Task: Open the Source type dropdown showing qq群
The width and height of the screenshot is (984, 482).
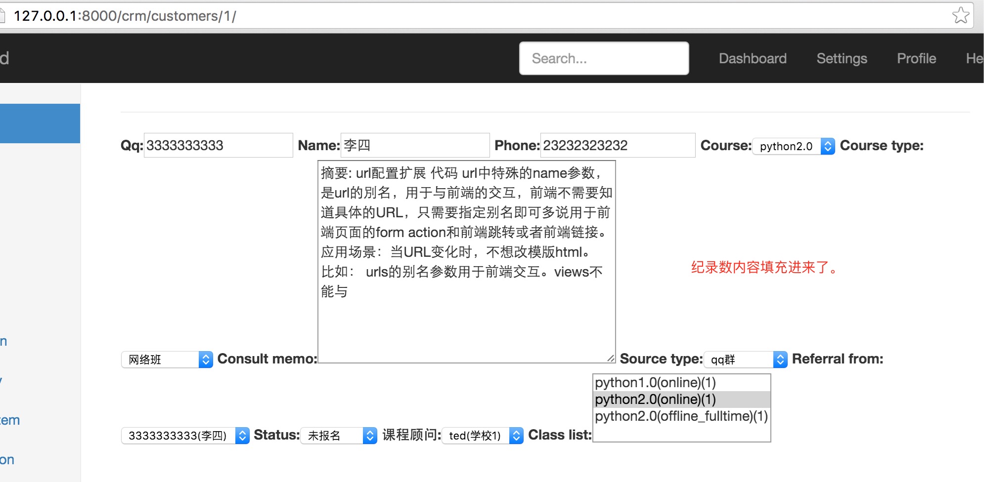Action: pos(746,360)
